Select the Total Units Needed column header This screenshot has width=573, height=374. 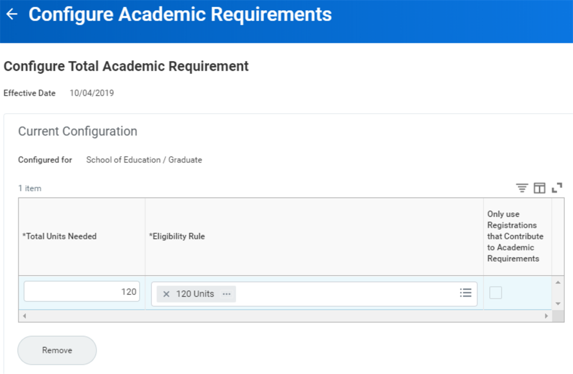(82, 237)
